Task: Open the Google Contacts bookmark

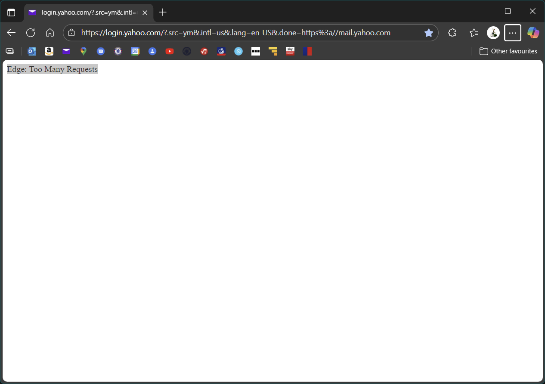Action: [x=152, y=51]
